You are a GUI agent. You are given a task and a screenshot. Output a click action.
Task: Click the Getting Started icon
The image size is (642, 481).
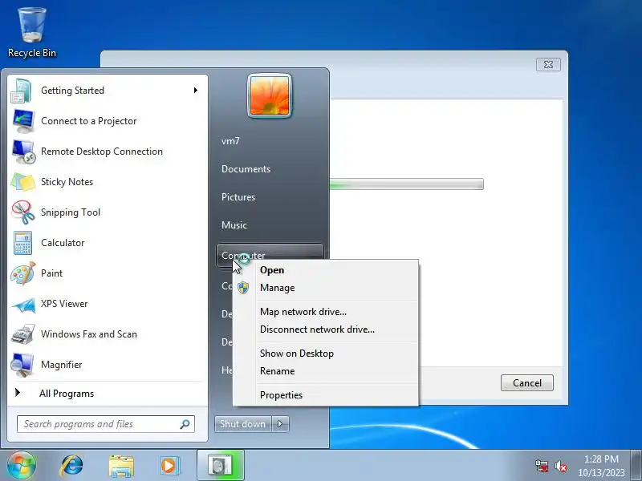point(22,91)
